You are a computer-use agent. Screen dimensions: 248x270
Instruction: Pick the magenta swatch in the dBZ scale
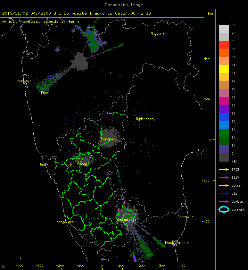(x=224, y=101)
